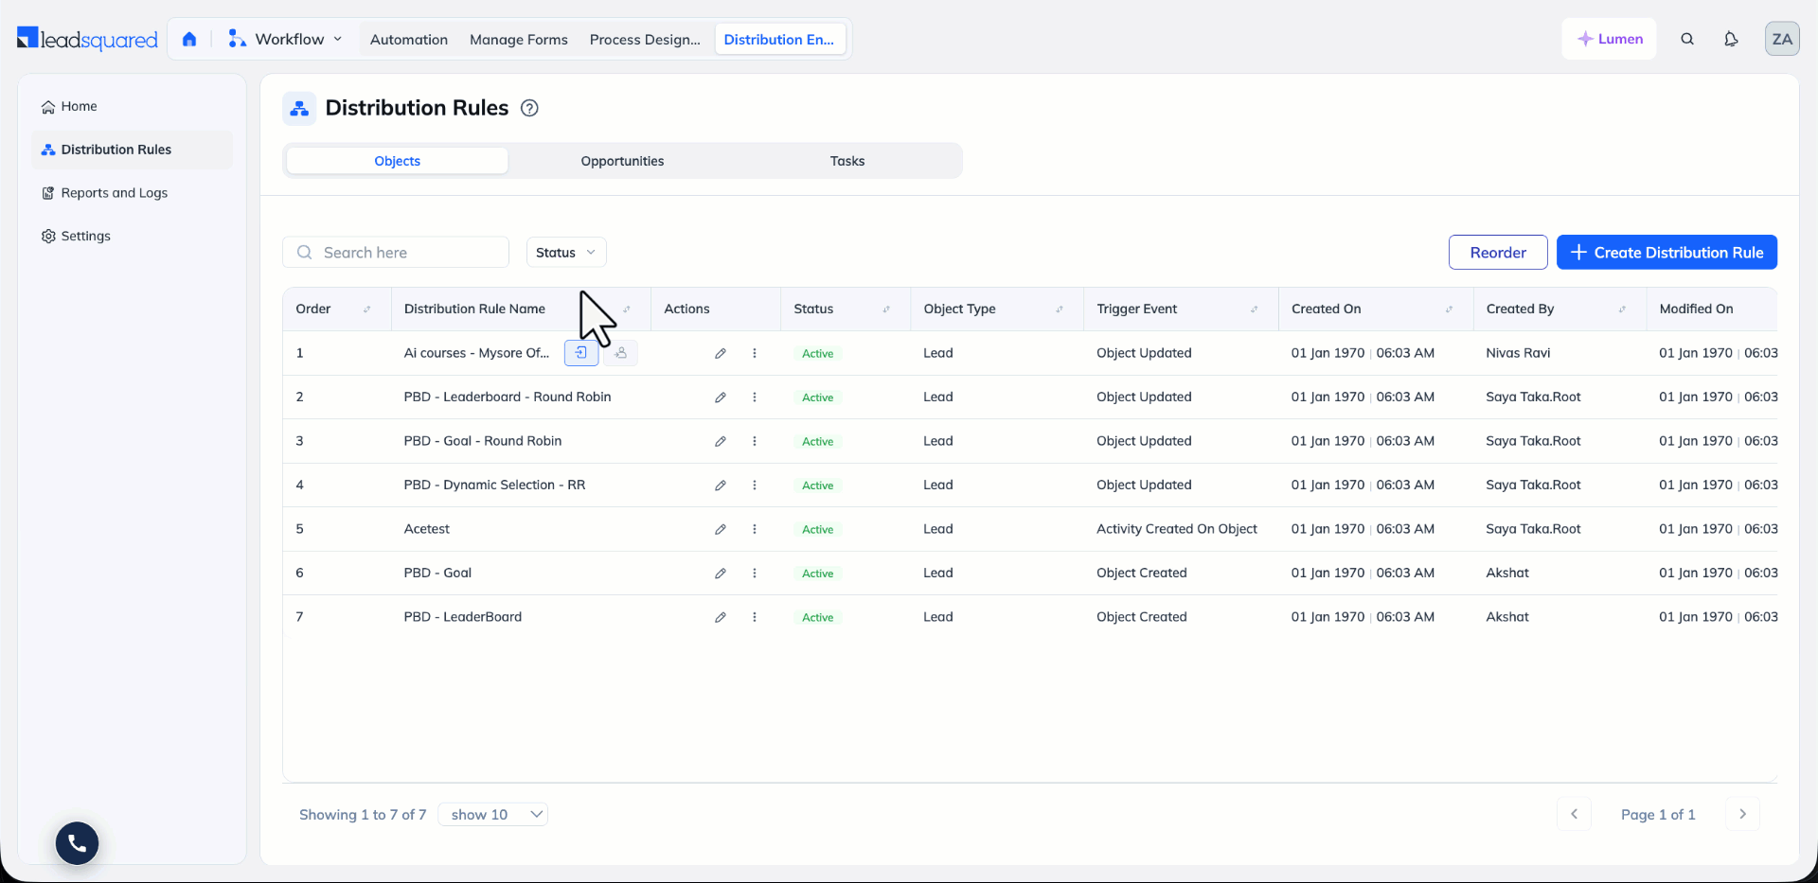The height and width of the screenshot is (883, 1818).
Task: Click the Search here input field
Action: pyautogui.click(x=396, y=253)
